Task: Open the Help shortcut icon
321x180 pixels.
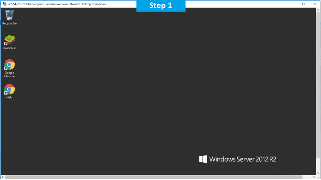Action: click(x=10, y=89)
